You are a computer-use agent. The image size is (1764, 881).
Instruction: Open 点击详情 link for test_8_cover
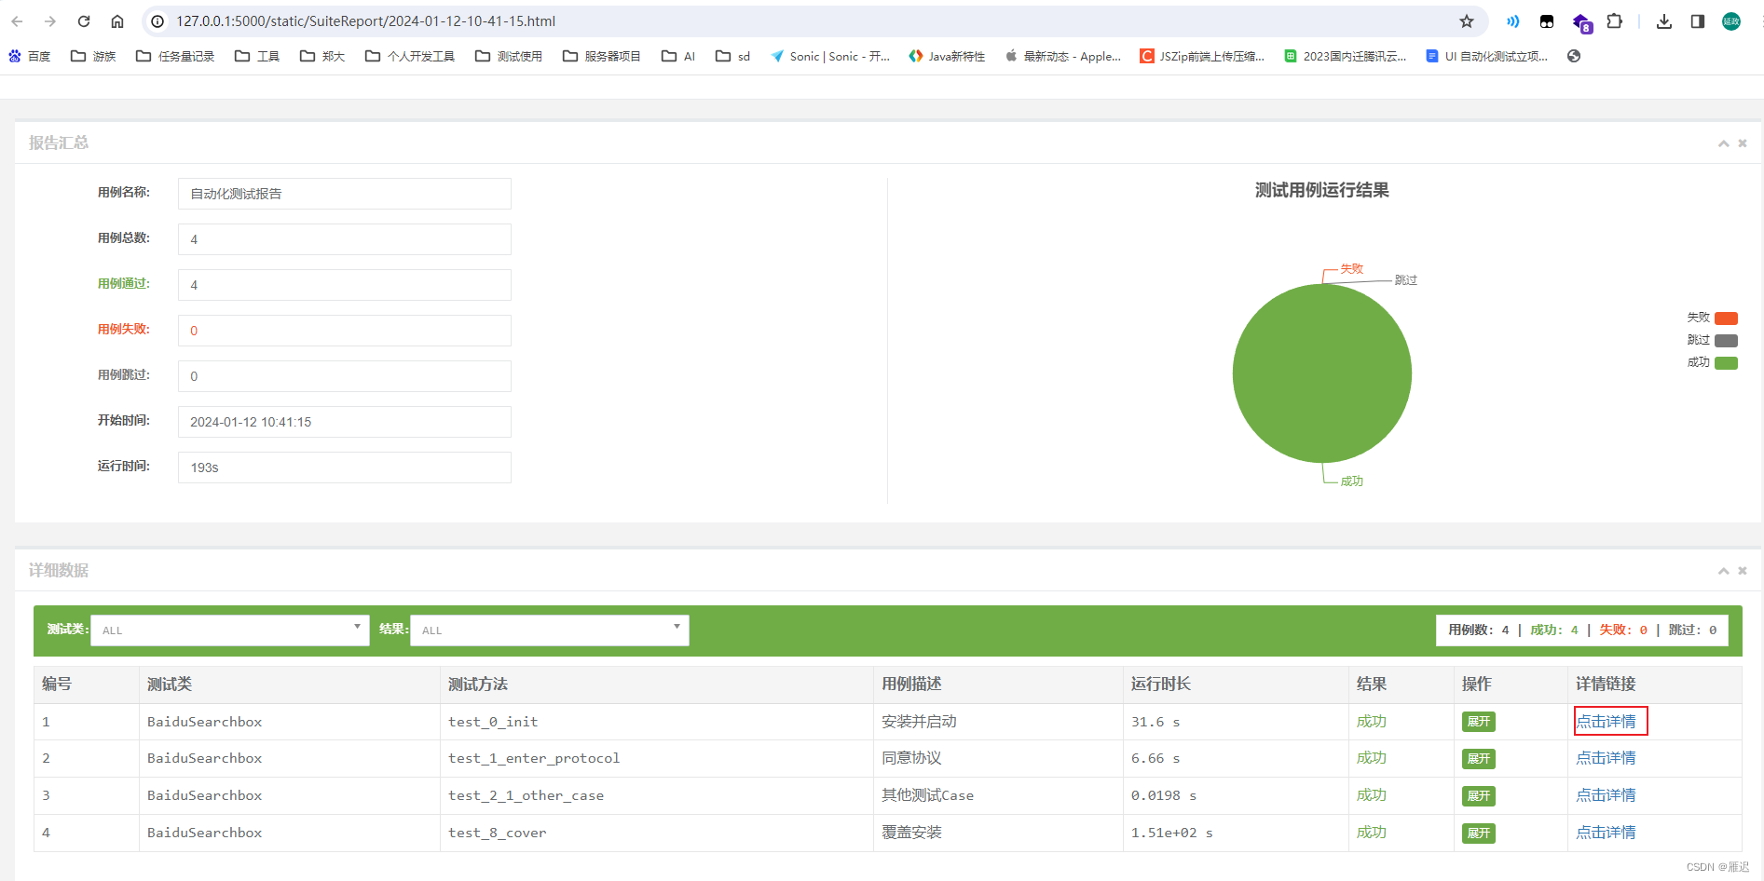pyautogui.click(x=1606, y=833)
